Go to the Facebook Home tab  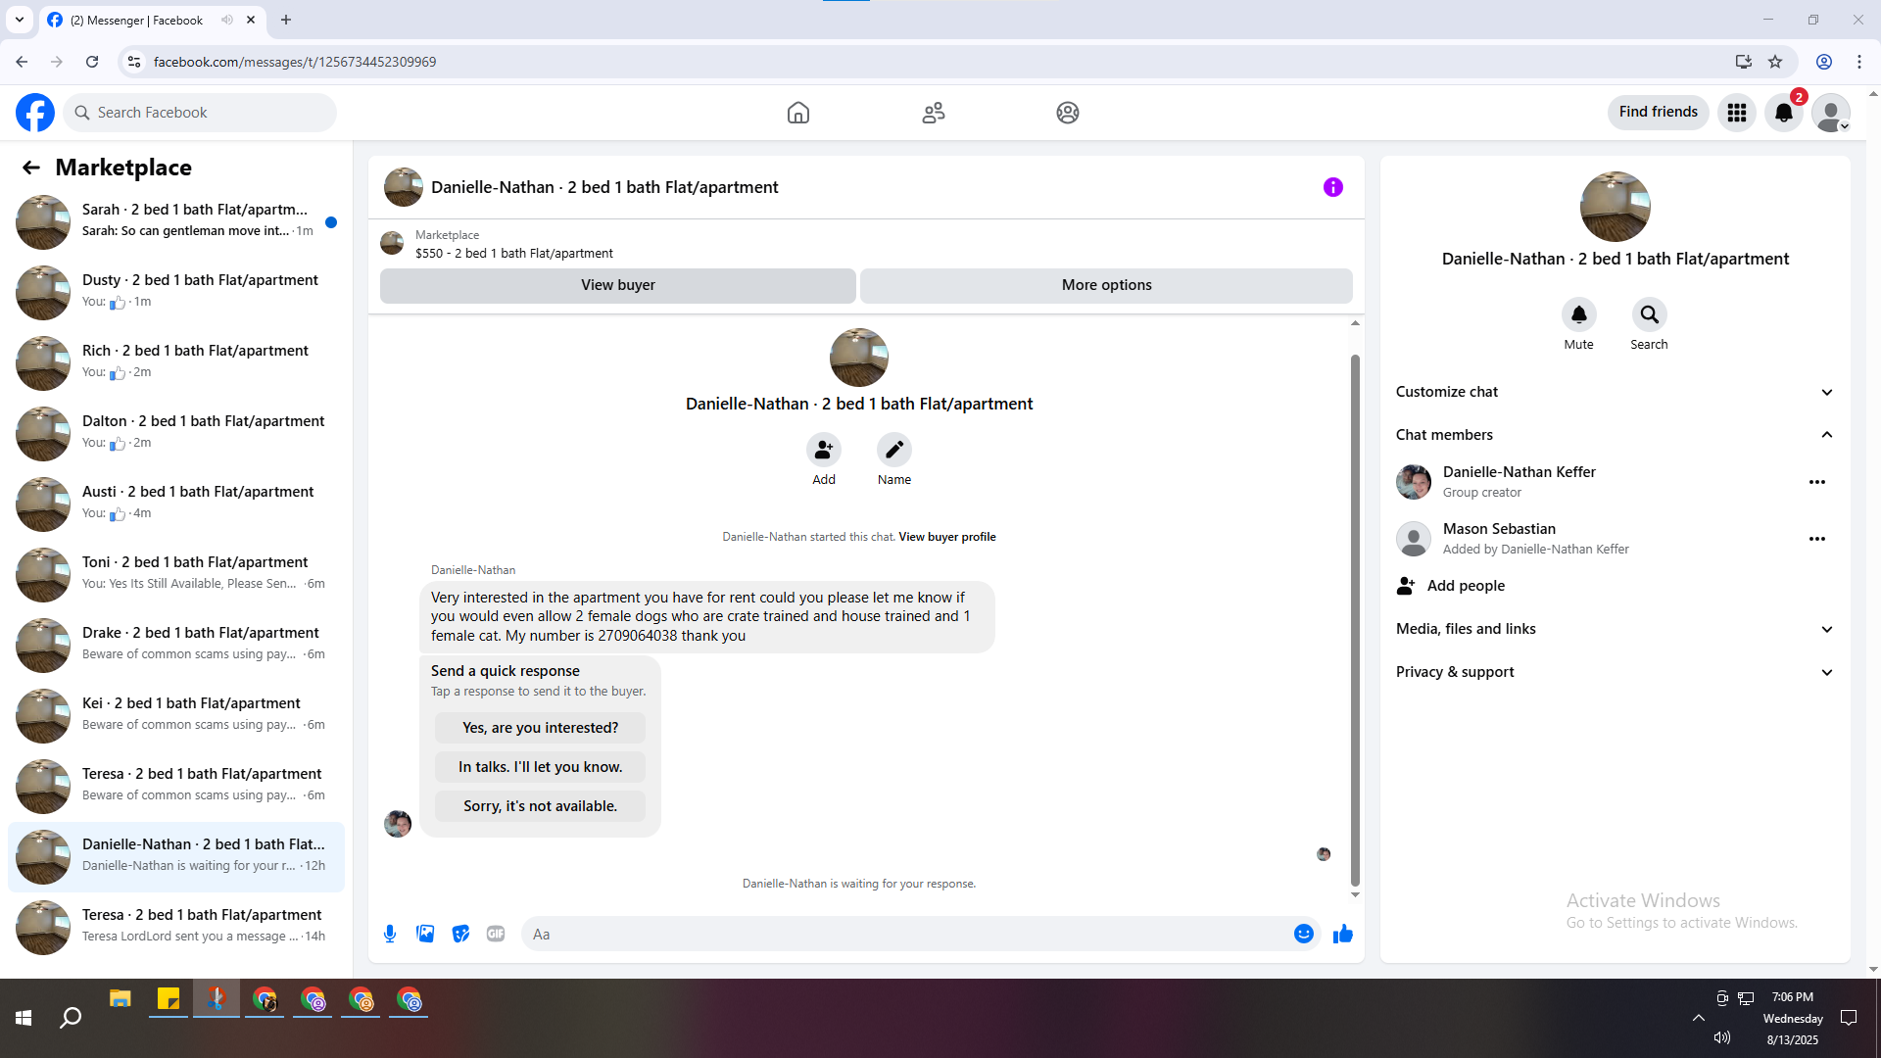pos(797,113)
